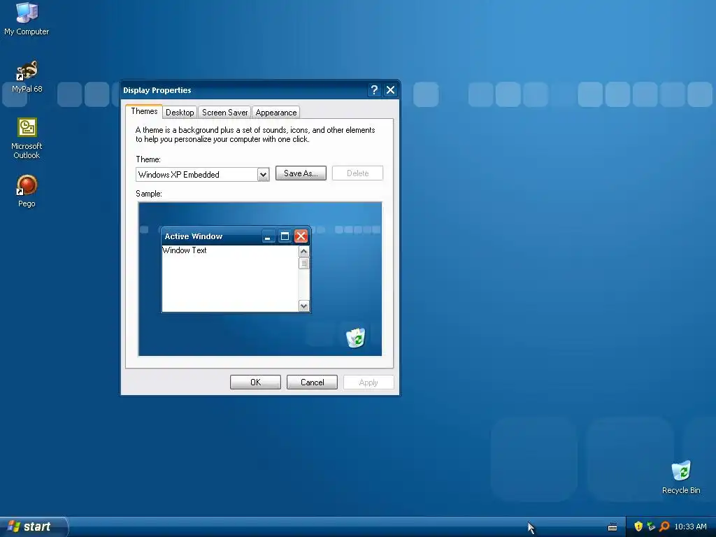Click Cancel in Display Properties
The width and height of the screenshot is (716, 537).
point(313,382)
